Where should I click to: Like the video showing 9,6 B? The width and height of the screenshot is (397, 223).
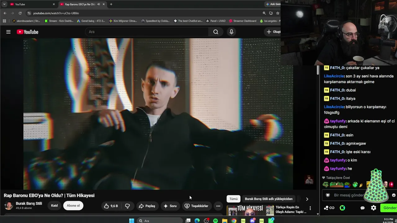pyautogui.click(x=111, y=206)
